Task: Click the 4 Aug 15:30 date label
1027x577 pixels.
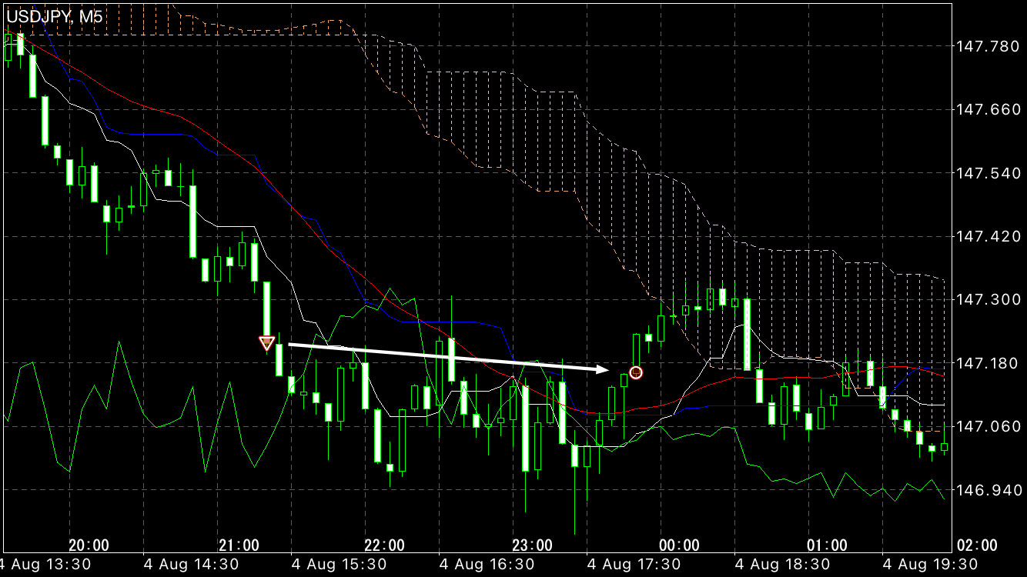Action: point(339,565)
